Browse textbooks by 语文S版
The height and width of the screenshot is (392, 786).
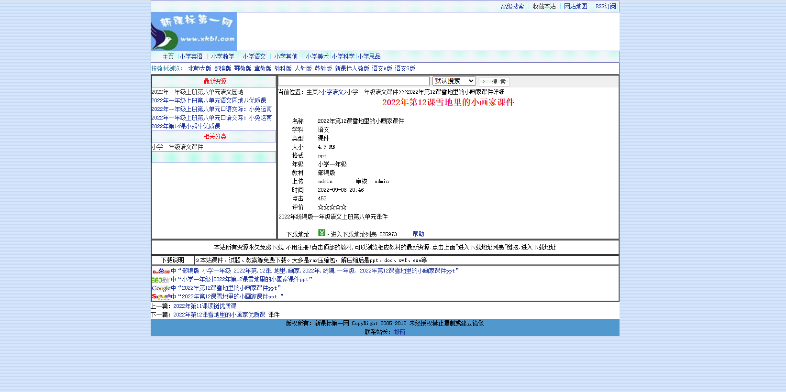point(405,69)
